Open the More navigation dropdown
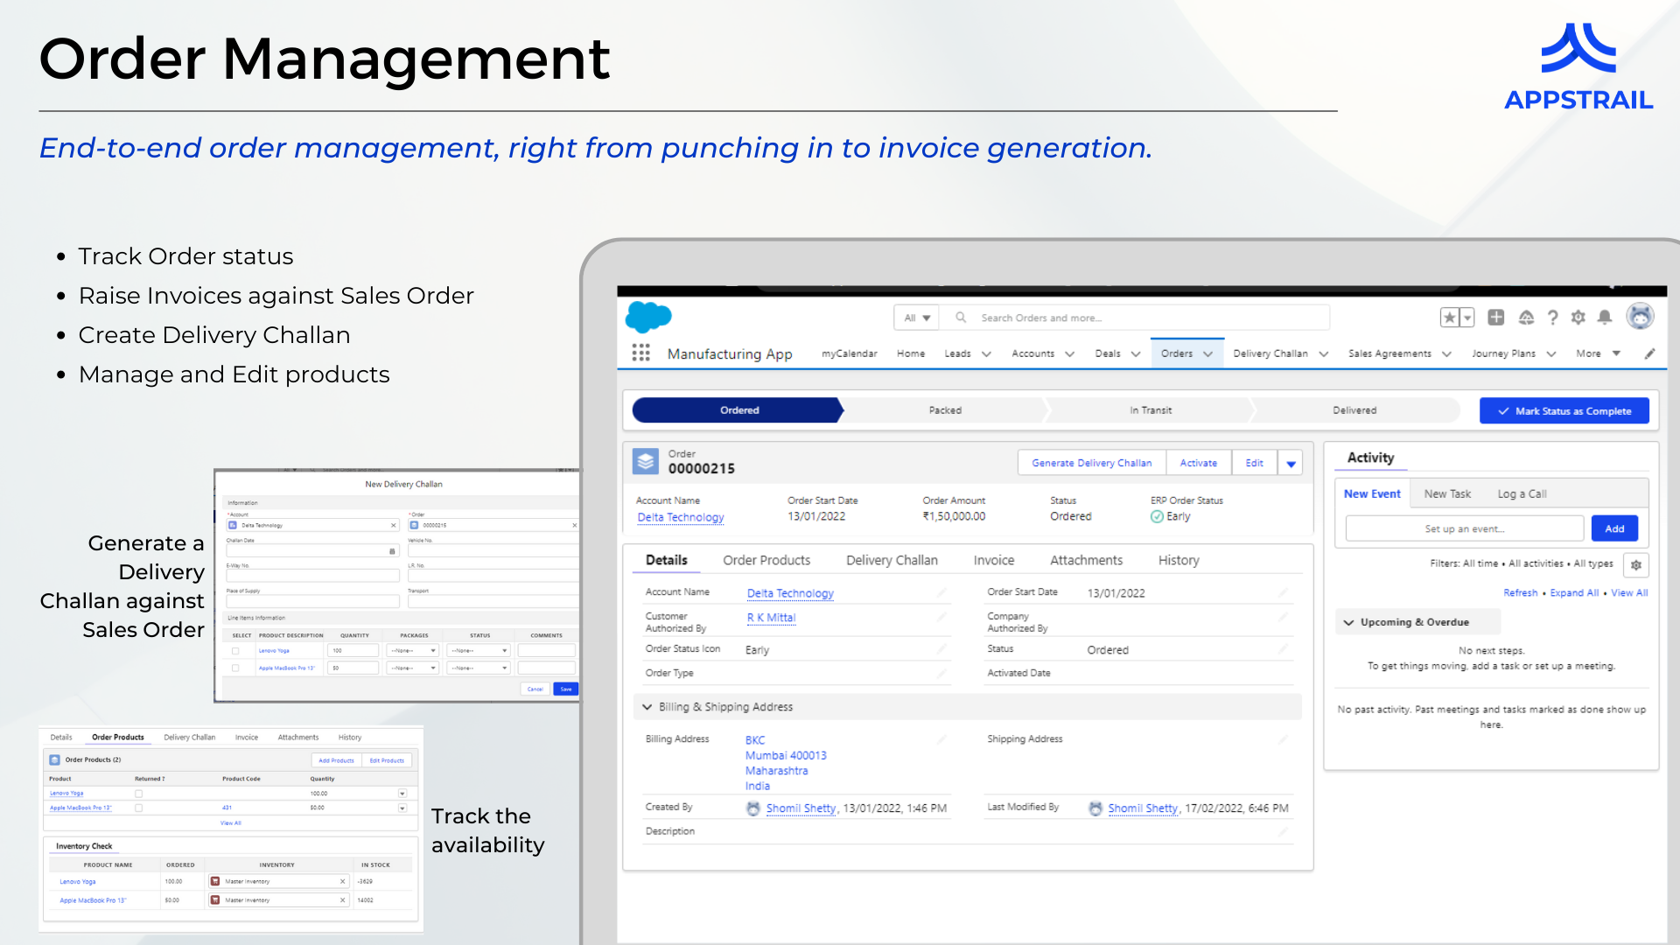This screenshot has height=945, width=1680. [1599, 353]
